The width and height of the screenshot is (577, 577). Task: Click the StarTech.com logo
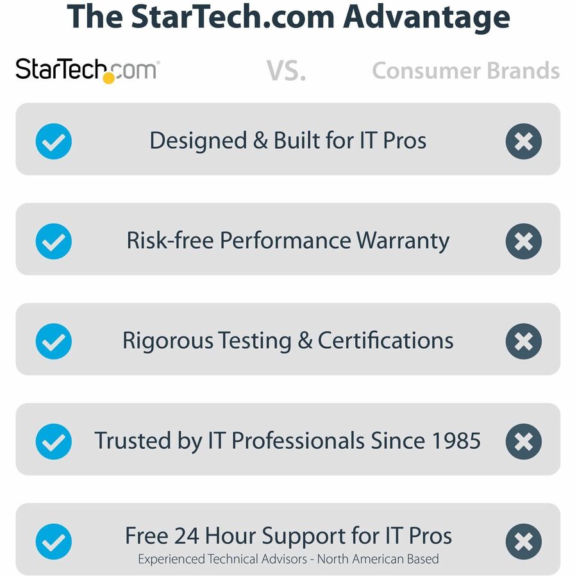[x=87, y=70]
